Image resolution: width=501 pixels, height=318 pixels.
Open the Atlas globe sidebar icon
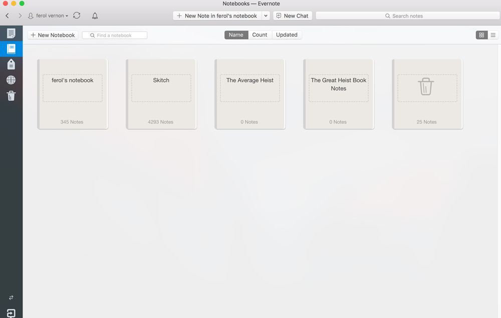tap(11, 80)
